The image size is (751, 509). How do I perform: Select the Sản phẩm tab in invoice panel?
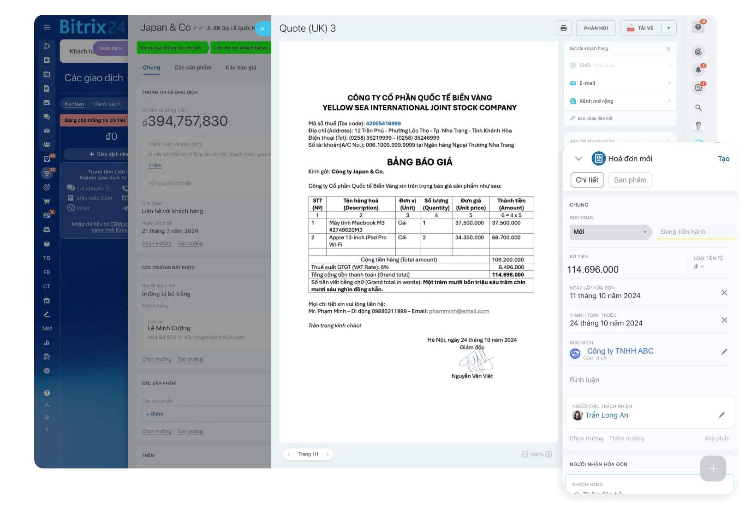click(x=630, y=180)
